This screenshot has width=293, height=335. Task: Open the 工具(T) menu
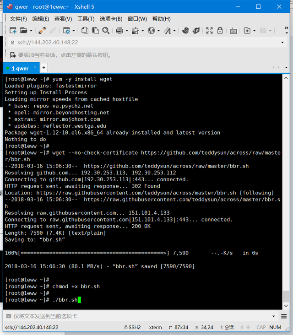coord(86,19)
